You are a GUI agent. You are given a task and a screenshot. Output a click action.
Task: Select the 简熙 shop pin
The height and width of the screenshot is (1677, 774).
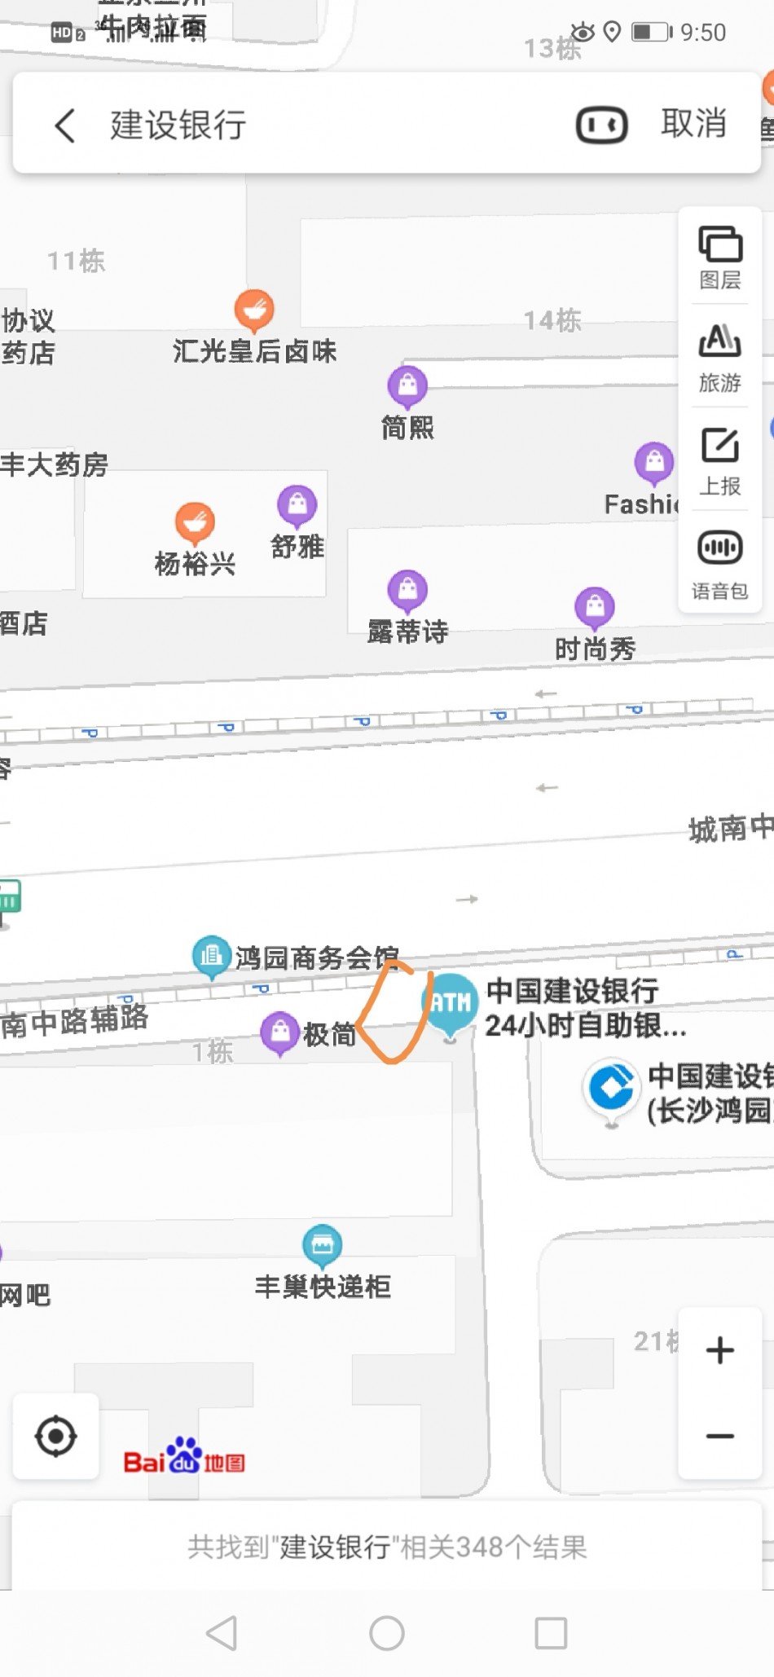pyautogui.click(x=407, y=385)
